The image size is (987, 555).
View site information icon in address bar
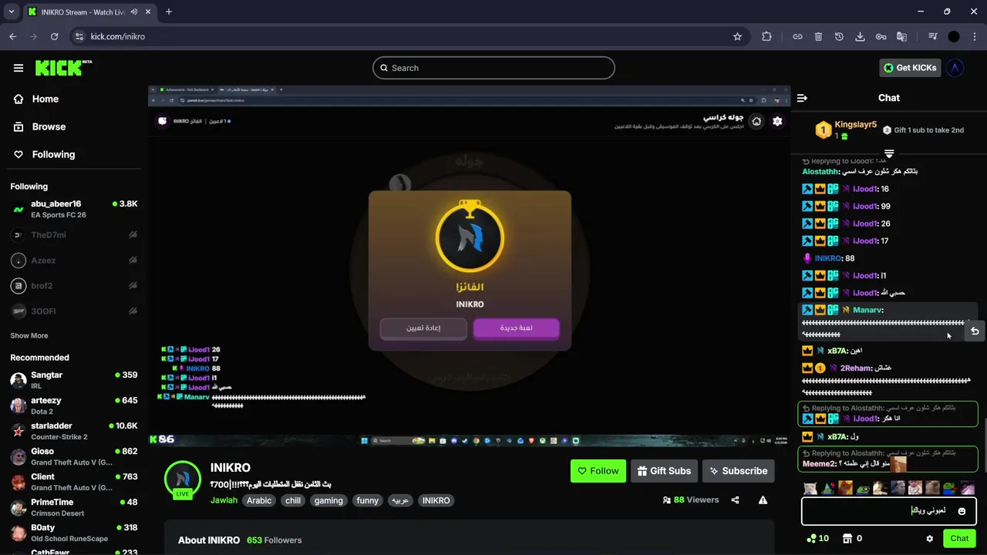[x=79, y=36]
